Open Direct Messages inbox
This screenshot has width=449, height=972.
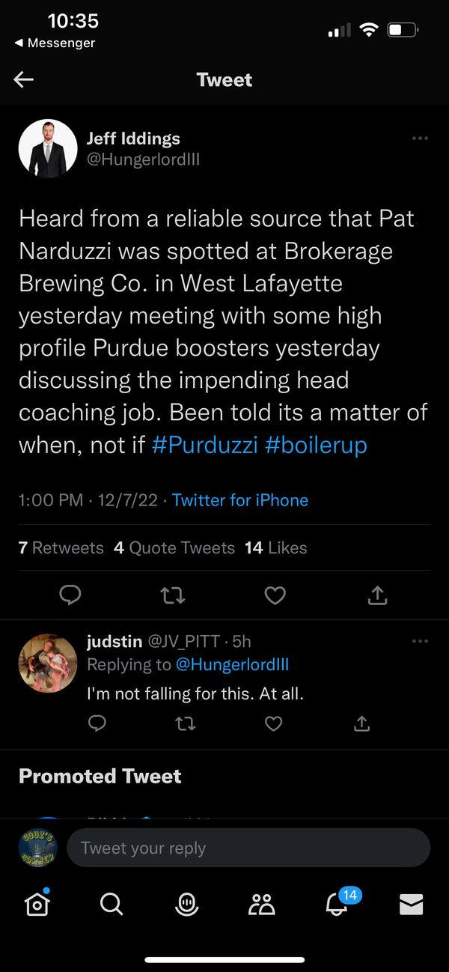[x=411, y=904]
